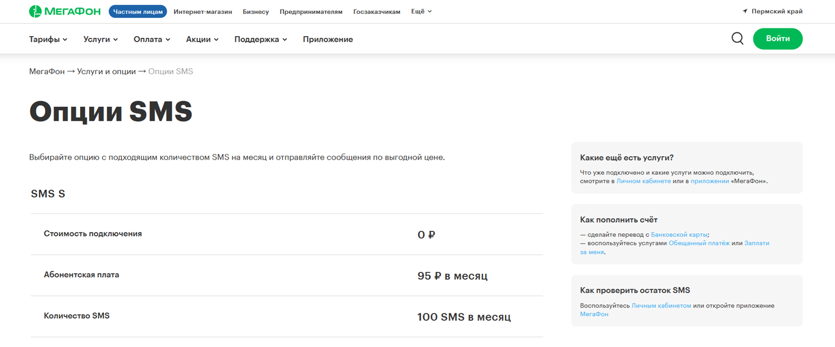Open the Банковской карты link
This screenshot has height=347, width=835.
pyautogui.click(x=680, y=235)
